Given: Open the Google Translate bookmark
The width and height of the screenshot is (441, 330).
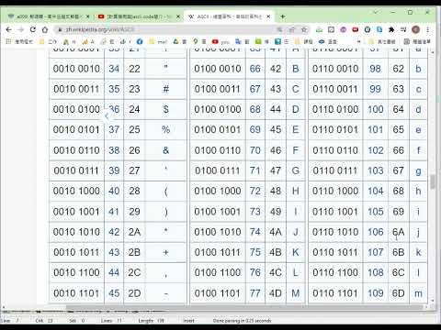Looking at the screenshot, I should [x=242, y=41].
